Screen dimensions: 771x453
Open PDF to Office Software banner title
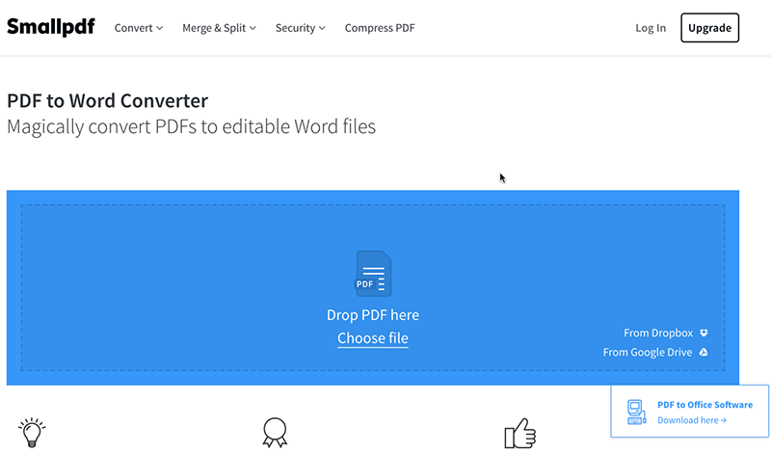[705, 404]
